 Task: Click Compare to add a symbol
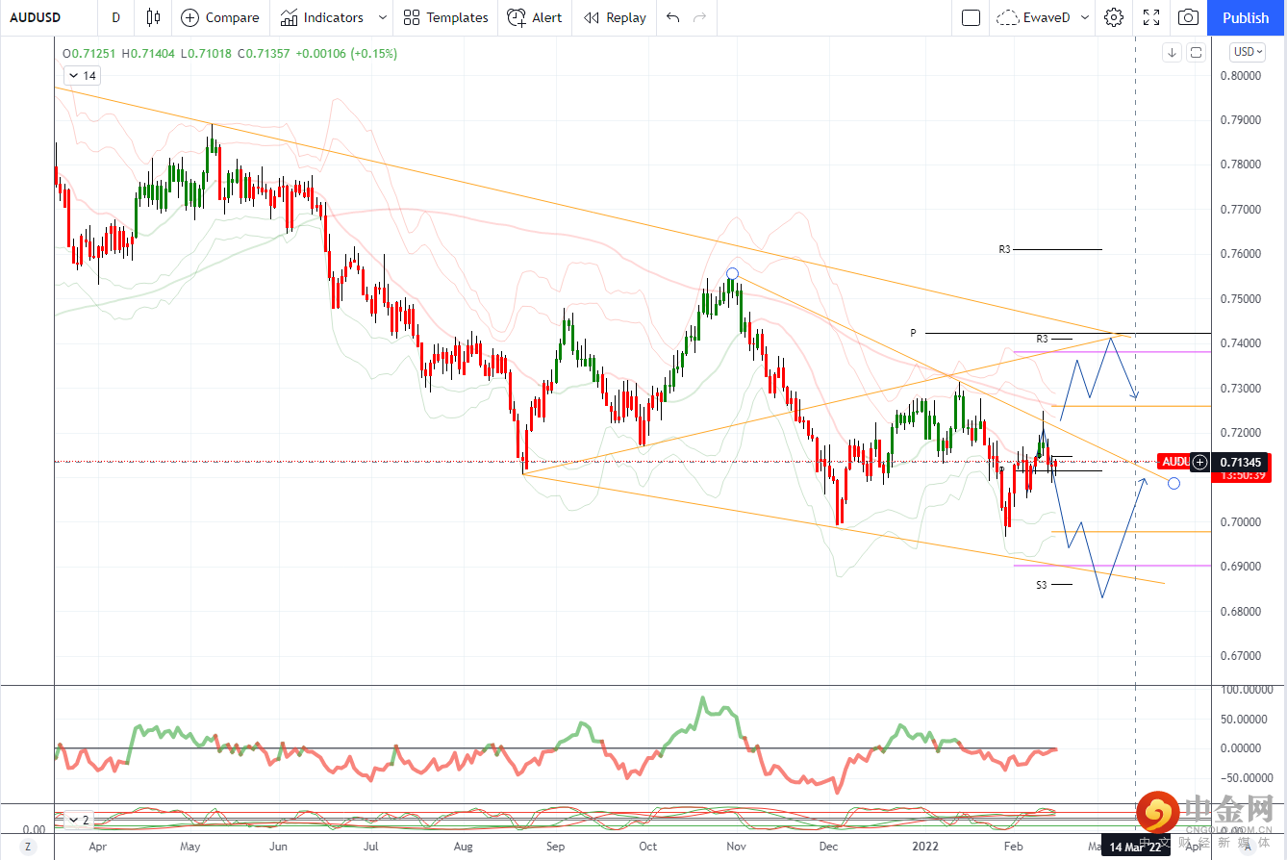click(x=220, y=17)
